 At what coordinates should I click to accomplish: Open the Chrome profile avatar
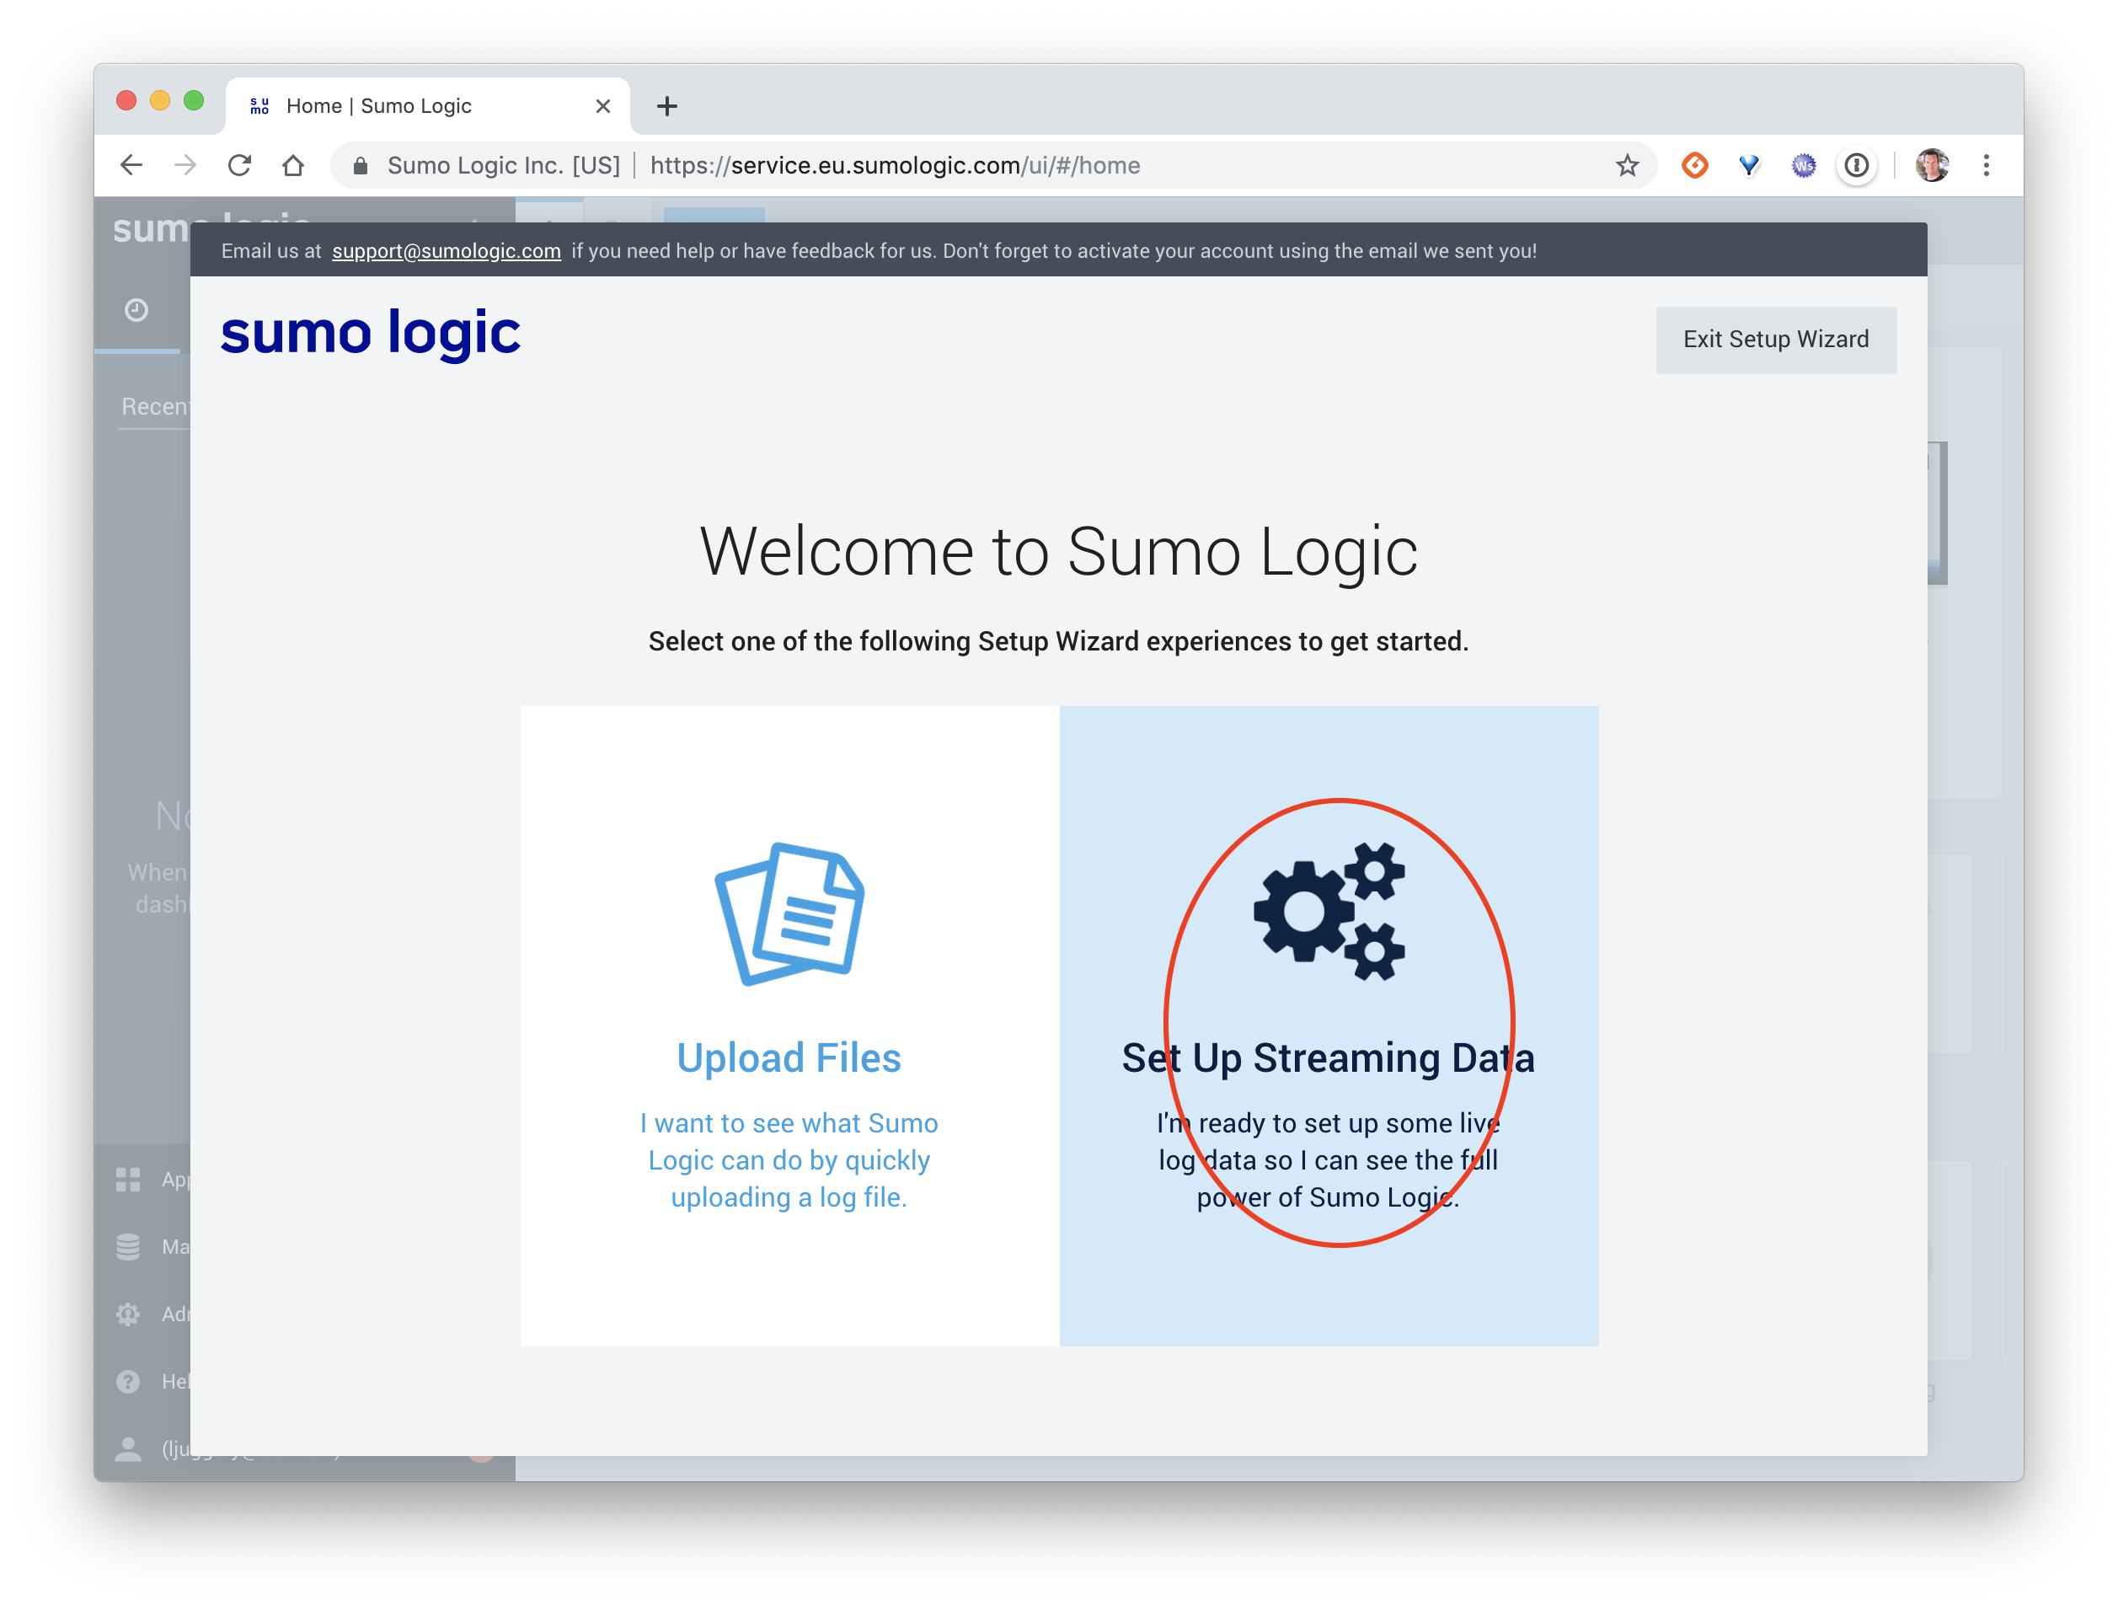1933,166
